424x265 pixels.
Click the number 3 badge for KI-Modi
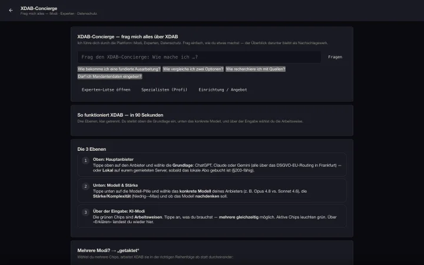coord(85,212)
